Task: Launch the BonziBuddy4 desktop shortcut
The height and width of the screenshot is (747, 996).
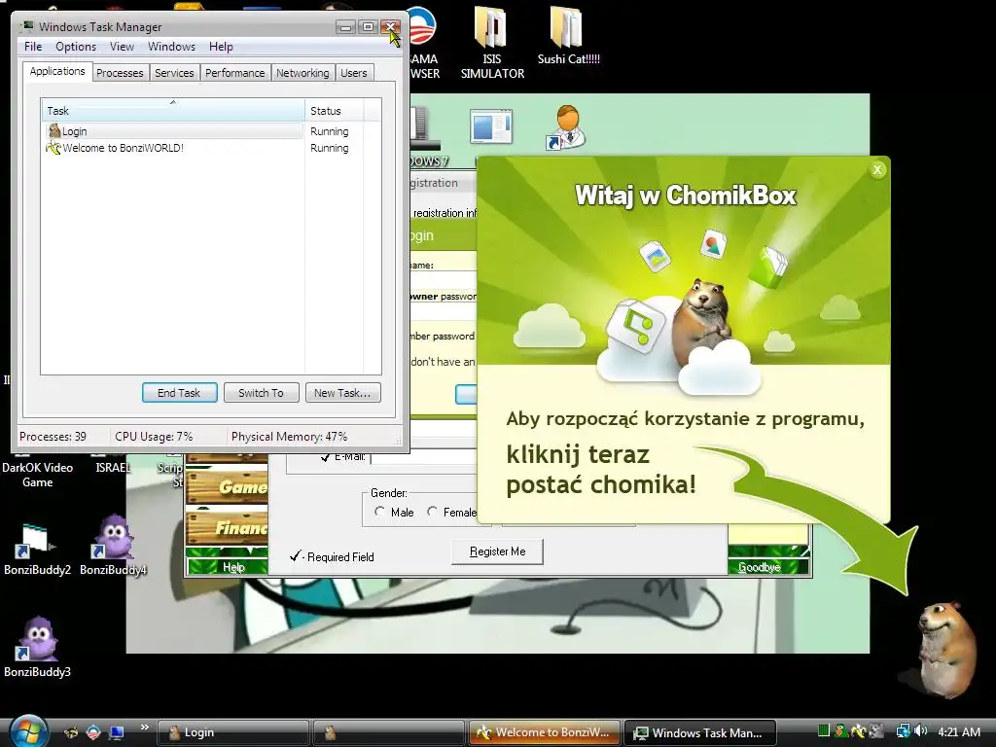Action: [x=113, y=547]
